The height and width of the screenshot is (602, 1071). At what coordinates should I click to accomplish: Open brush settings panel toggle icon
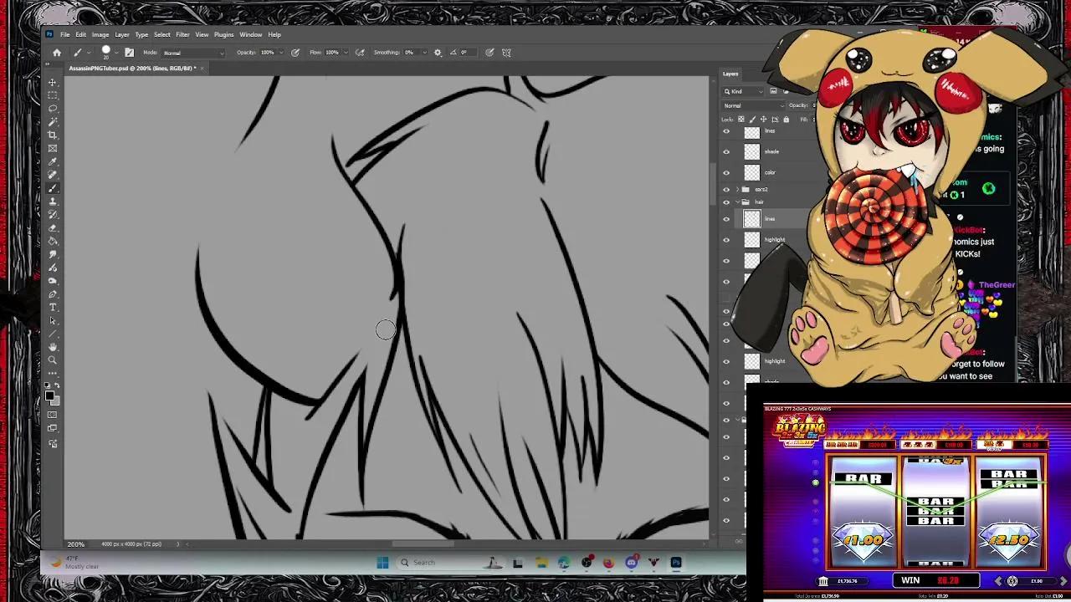[x=130, y=53]
